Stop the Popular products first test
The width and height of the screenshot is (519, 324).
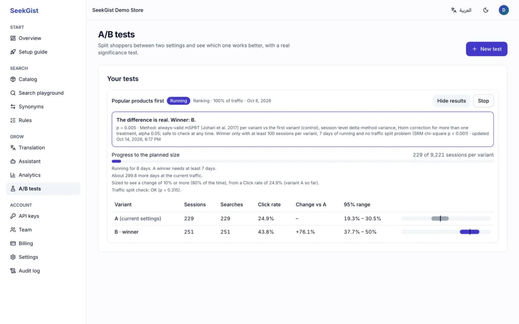(x=483, y=101)
